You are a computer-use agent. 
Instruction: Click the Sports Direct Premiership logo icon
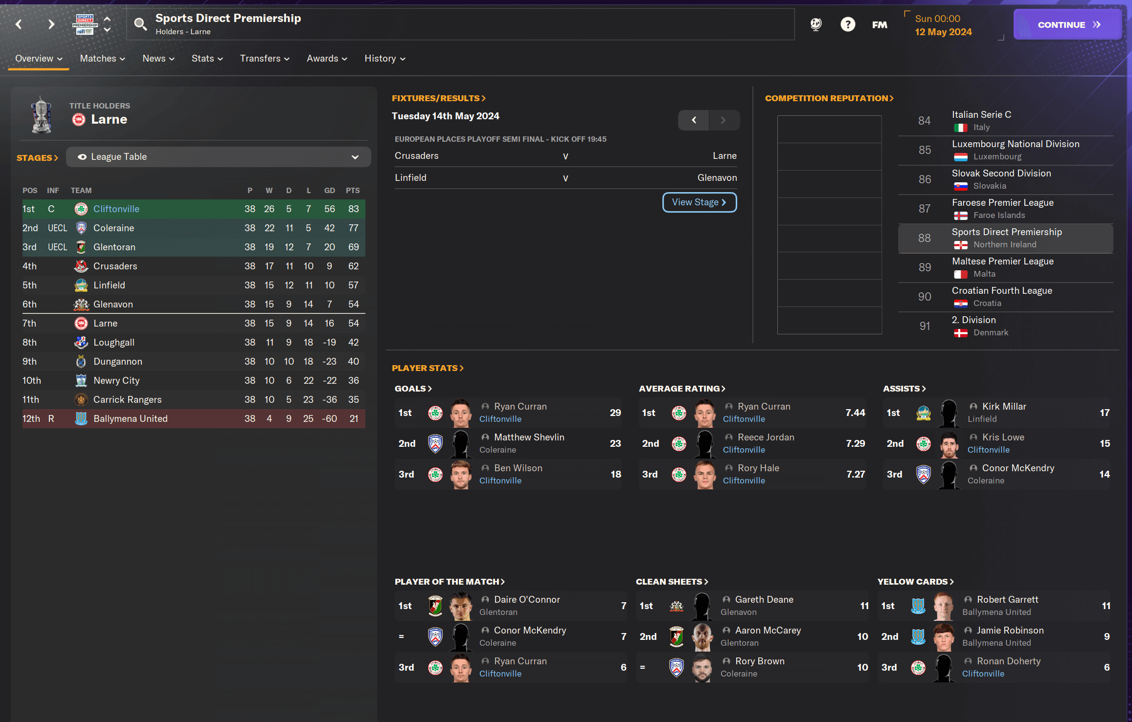pyautogui.click(x=85, y=24)
